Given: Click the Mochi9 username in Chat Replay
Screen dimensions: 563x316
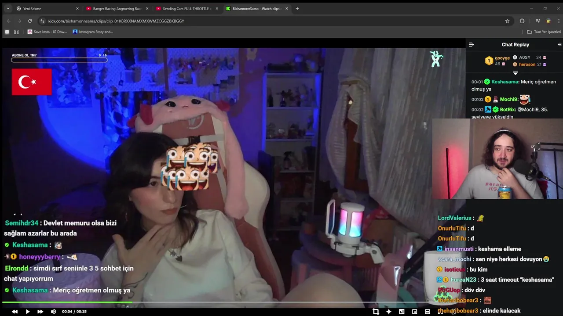Looking at the screenshot, I should point(509,100).
